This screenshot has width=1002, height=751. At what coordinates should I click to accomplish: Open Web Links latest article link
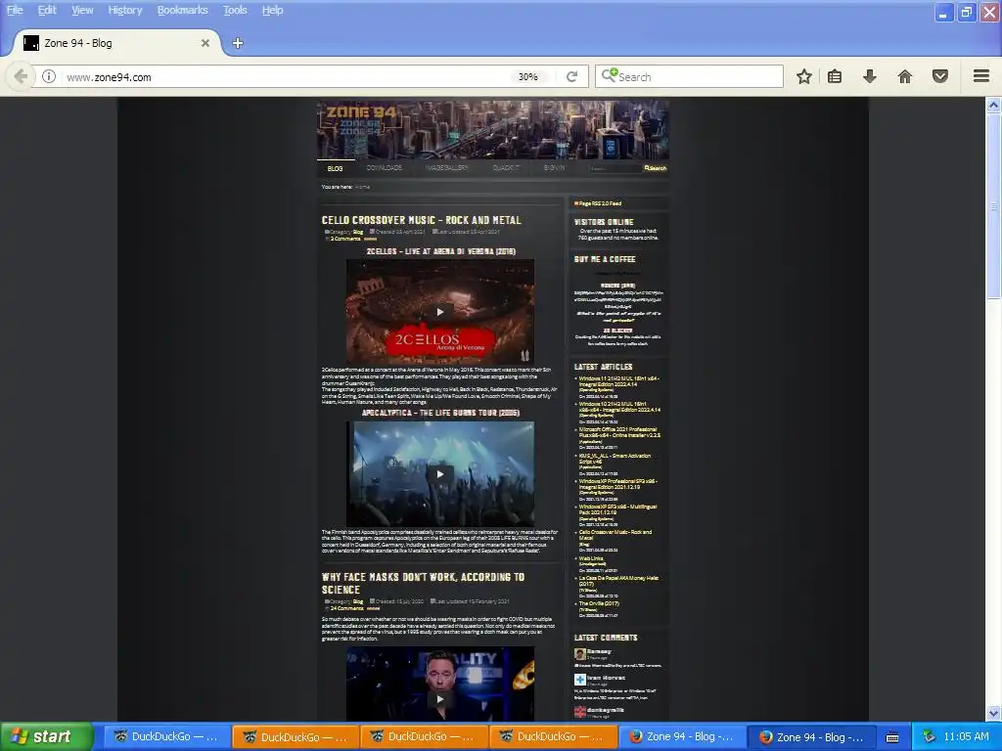coord(590,558)
